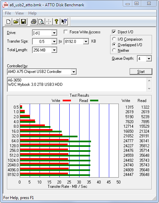Save benchmark using floppy disk icon
159x203 pixels.
point(23,21)
